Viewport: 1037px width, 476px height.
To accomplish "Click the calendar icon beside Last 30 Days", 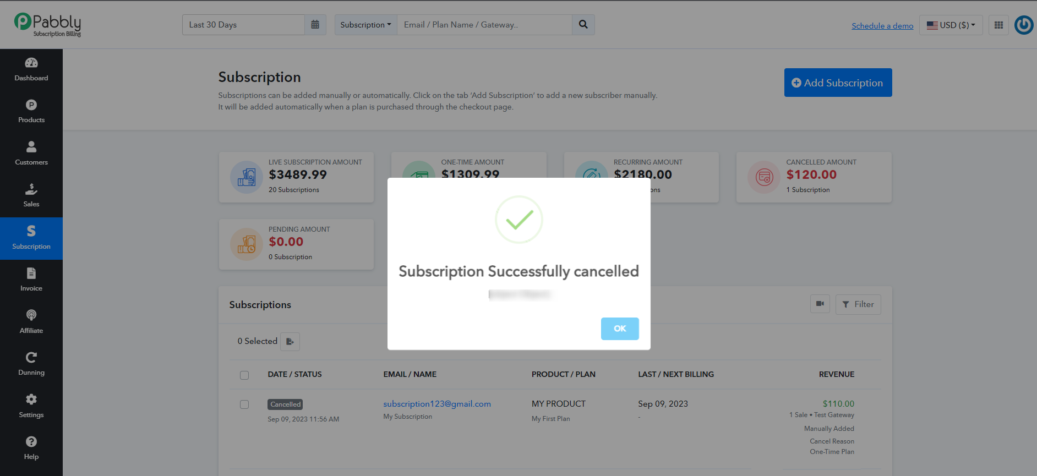I will [x=315, y=25].
